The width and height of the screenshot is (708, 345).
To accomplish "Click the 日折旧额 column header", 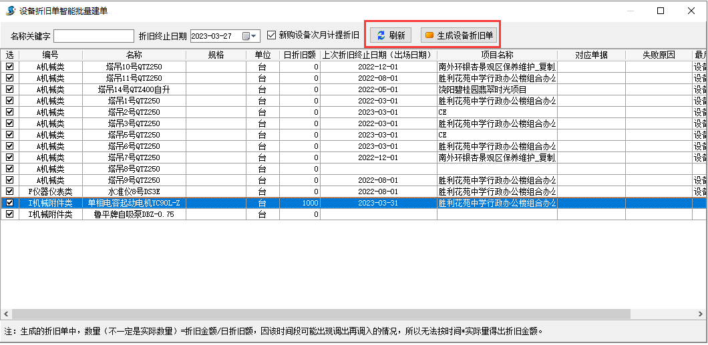I will pos(299,55).
